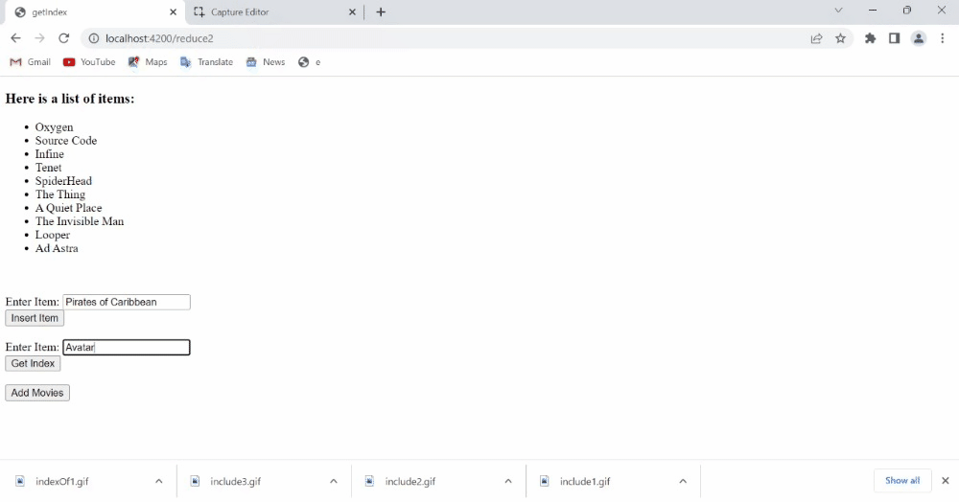This screenshot has height=502, width=959.
Task: Open a new browser tab
Action: pyautogui.click(x=381, y=12)
